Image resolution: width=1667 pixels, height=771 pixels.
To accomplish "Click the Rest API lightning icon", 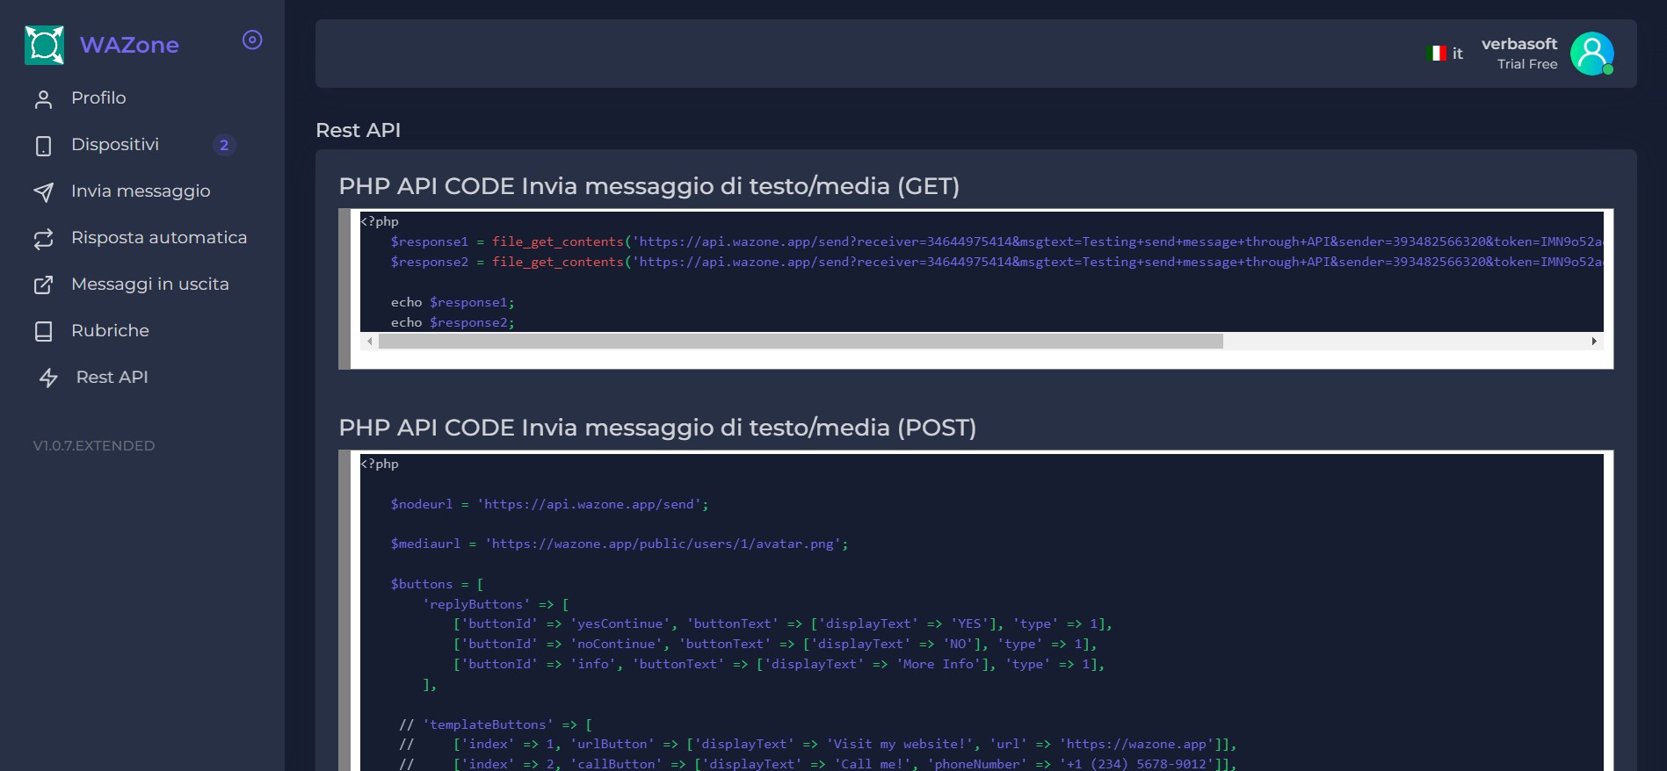I will click(x=48, y=378).
